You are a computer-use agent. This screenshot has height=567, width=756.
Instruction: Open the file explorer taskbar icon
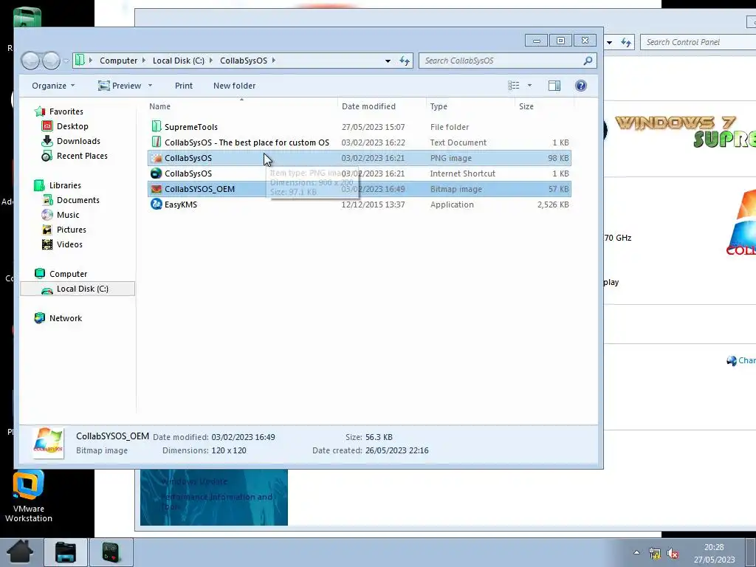pyautogui.click(x=66, y=552)
